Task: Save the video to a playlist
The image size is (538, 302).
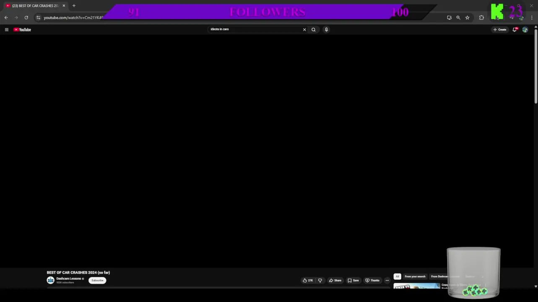Action: [353, 280]
